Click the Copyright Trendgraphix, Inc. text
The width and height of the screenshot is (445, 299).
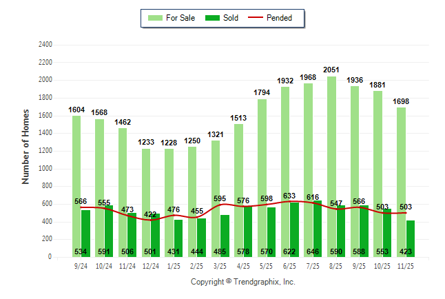tap(242, 282)
